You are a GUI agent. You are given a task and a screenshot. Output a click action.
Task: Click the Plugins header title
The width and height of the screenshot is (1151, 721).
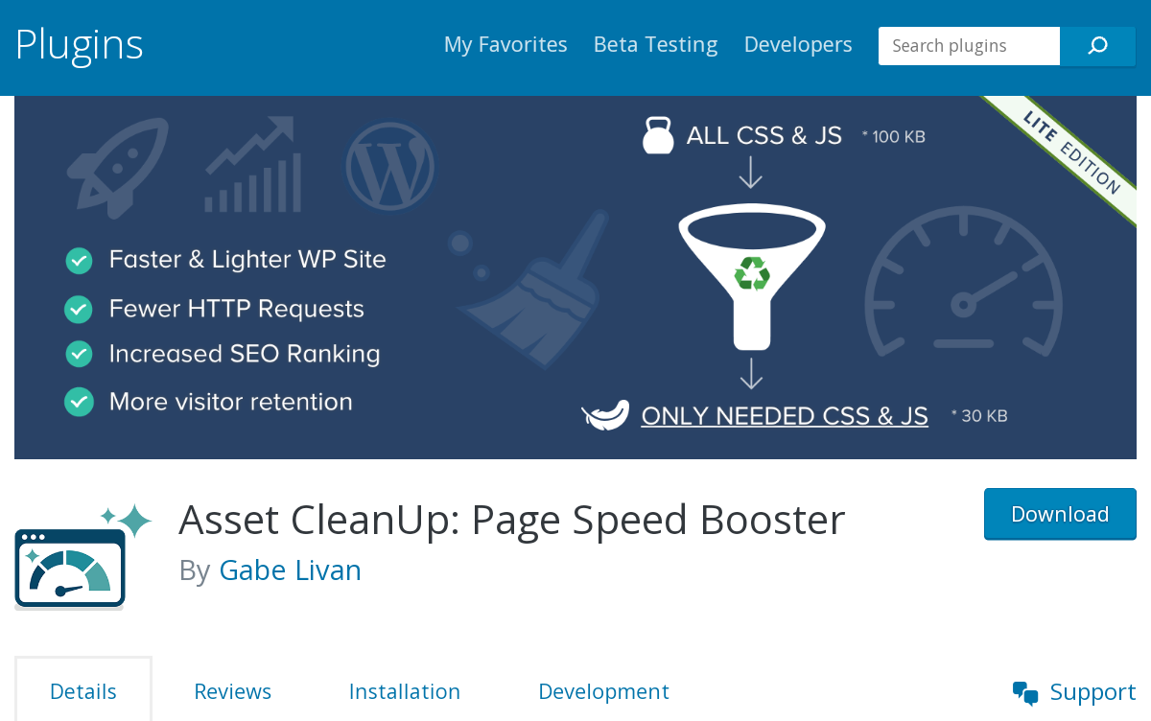tap(79, 44)
